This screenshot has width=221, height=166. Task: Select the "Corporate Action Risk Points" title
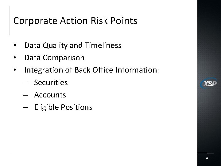(x=75, y=21)
